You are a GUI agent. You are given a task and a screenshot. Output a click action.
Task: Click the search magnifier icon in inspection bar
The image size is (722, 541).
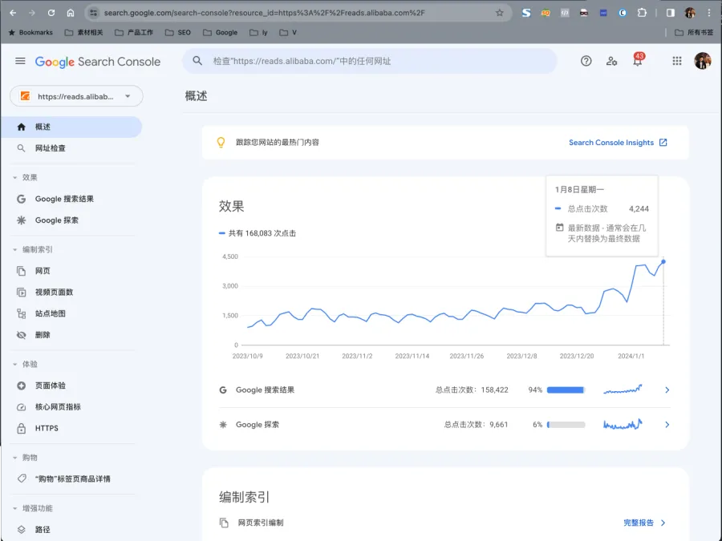[x=197, y=61]
